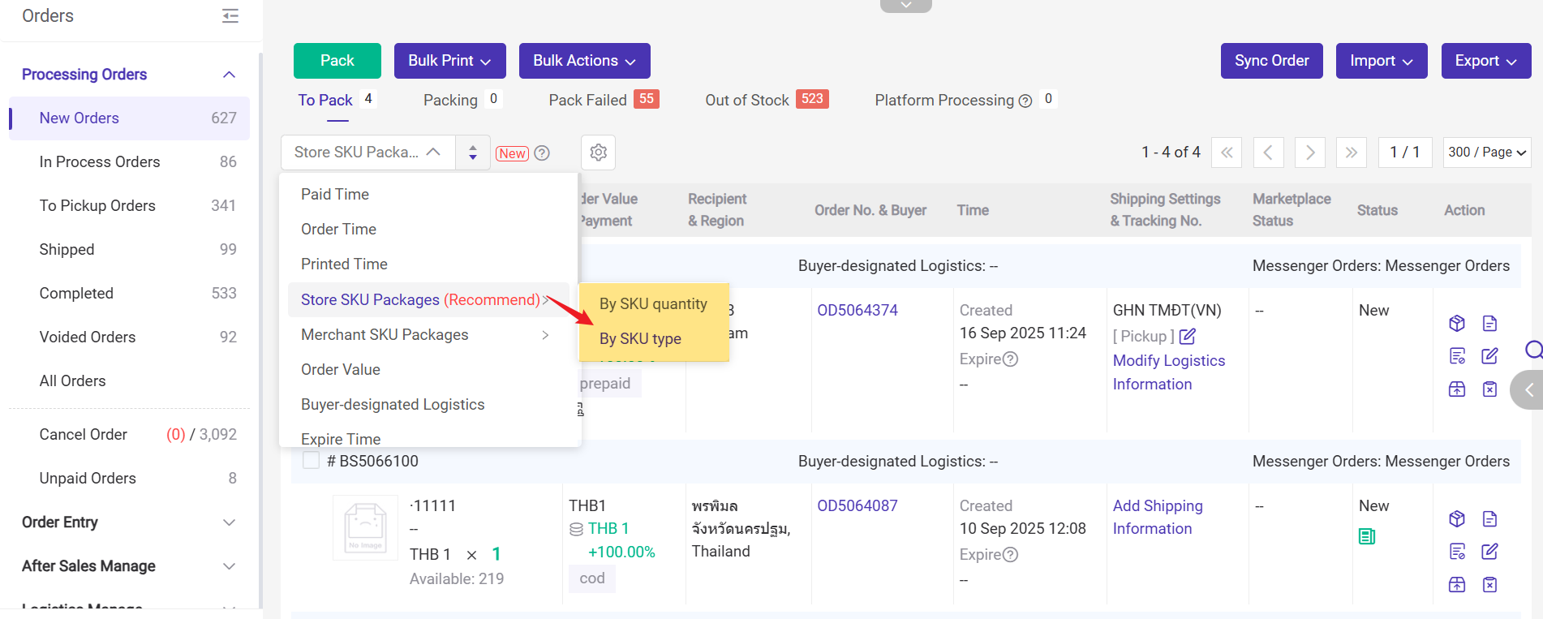The height and width of the screenshot is (619, 1543).
Task: Click the Platform Processing help question icon
Action: (x=1025, y=101)
